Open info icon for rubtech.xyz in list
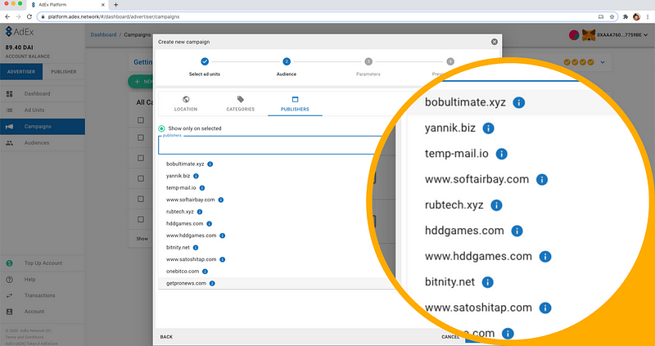The image size is (655, 346). point(200,212)
